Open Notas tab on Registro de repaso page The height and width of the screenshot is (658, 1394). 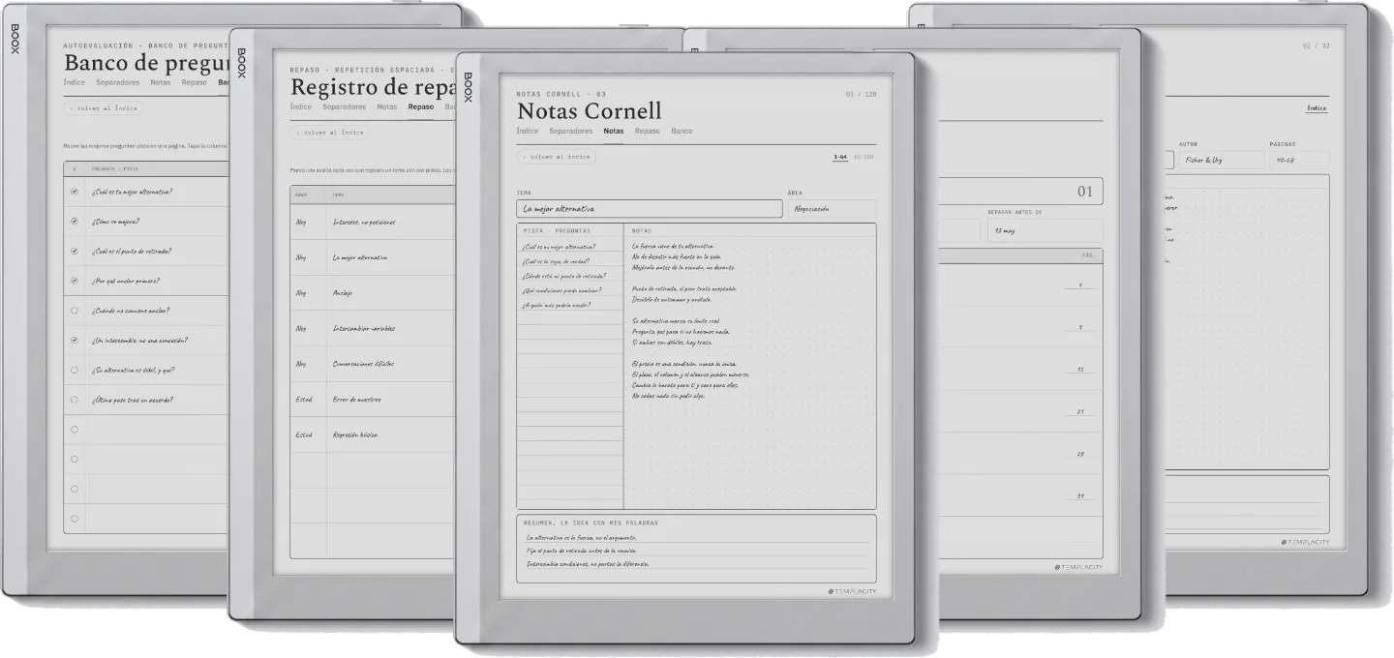(387, 106)
